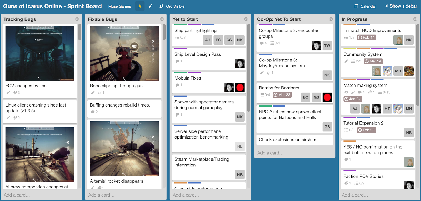Add a card to In Progress

tap(355, 195)
